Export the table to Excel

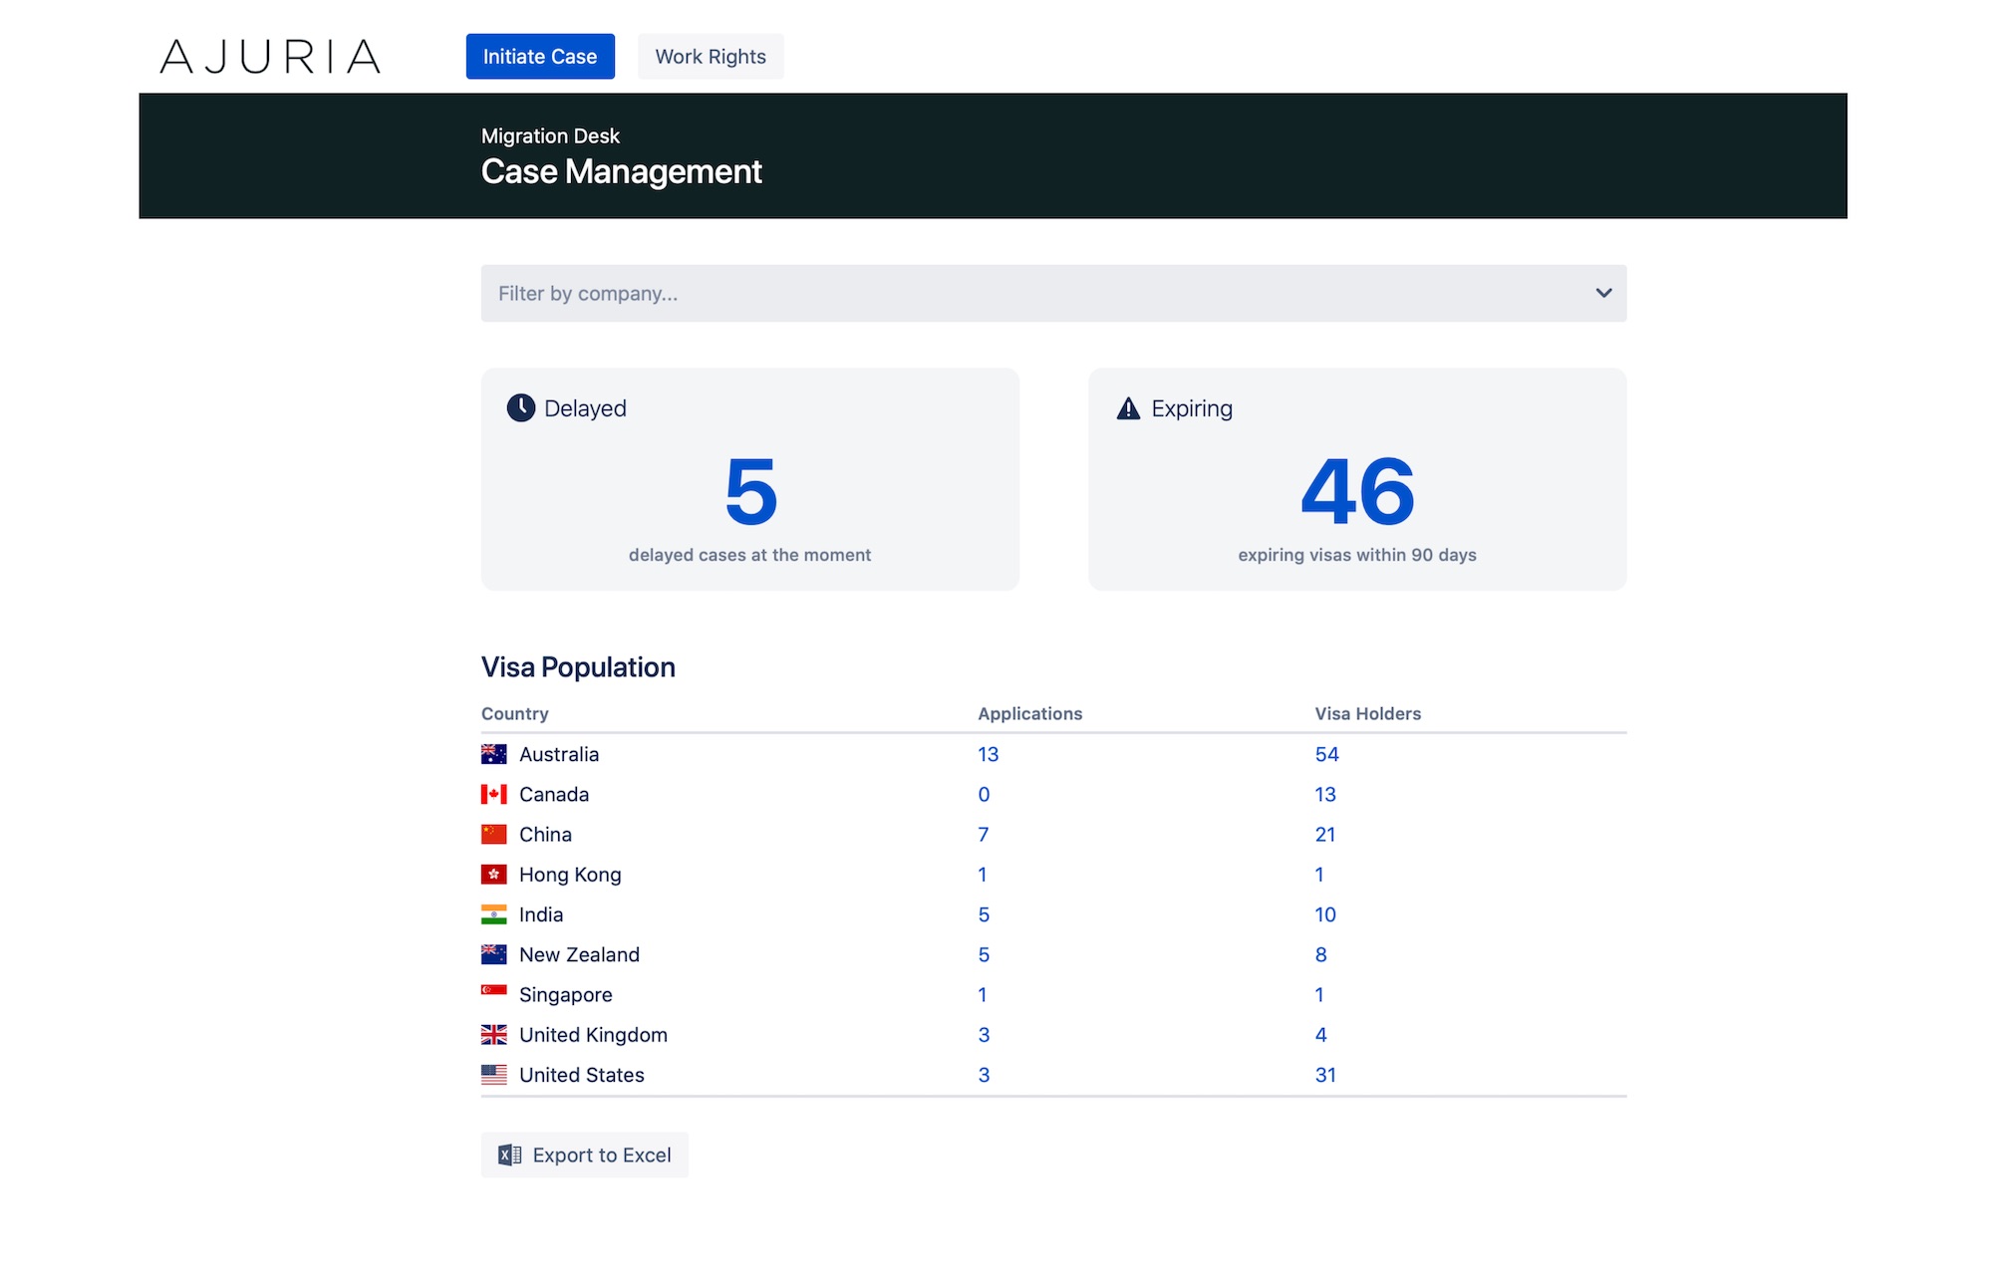(585, 1155)
